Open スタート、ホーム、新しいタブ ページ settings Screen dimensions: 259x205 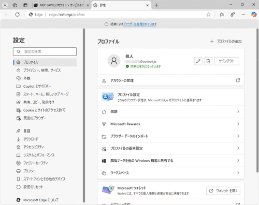45,94
